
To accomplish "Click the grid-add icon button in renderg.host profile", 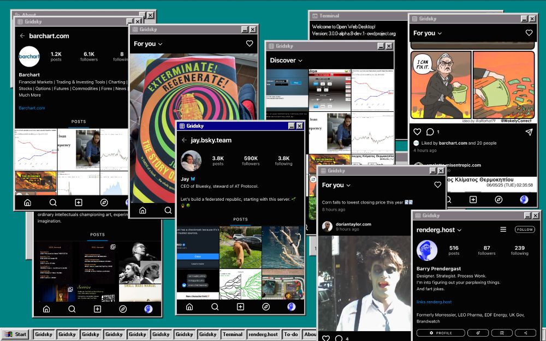I will click(x=502, y=333).
